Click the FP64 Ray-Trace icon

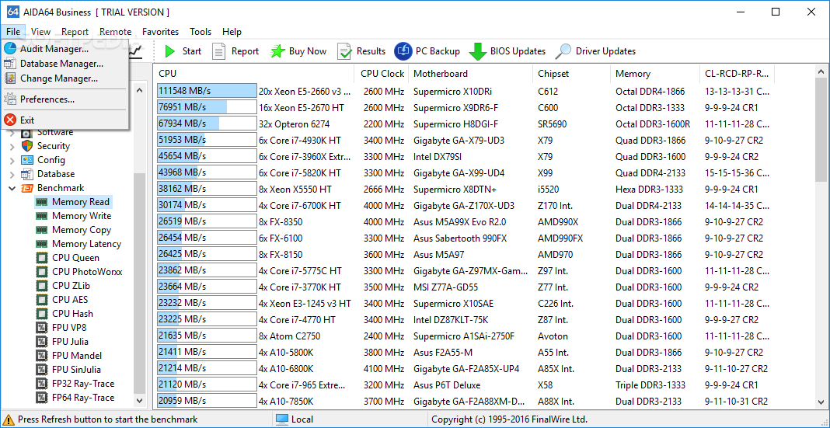click(x=41, y=397)
